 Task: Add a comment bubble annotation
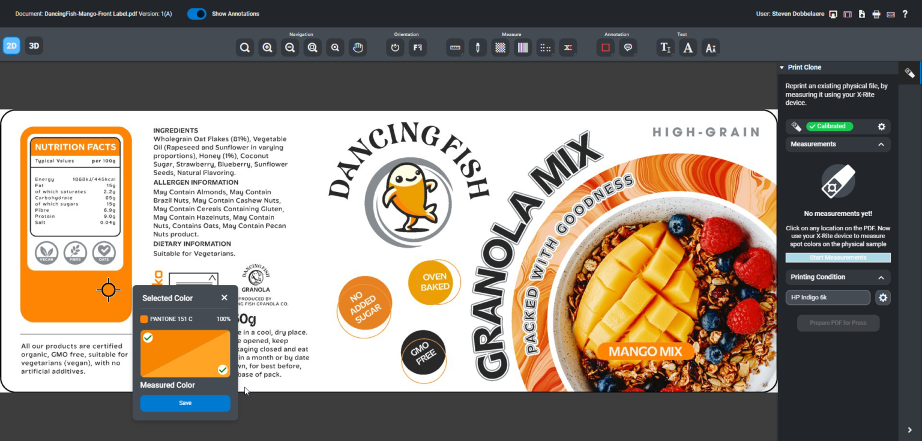(628, 48)
